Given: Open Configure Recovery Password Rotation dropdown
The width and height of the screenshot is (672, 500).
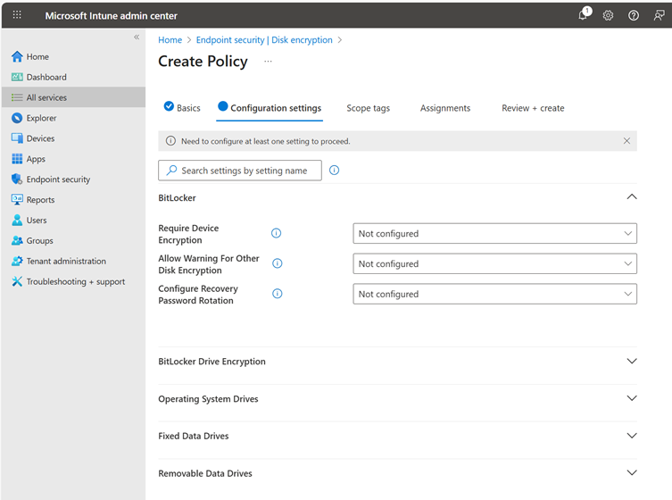Looking at the screenshot, I should [x=494, y=295].
